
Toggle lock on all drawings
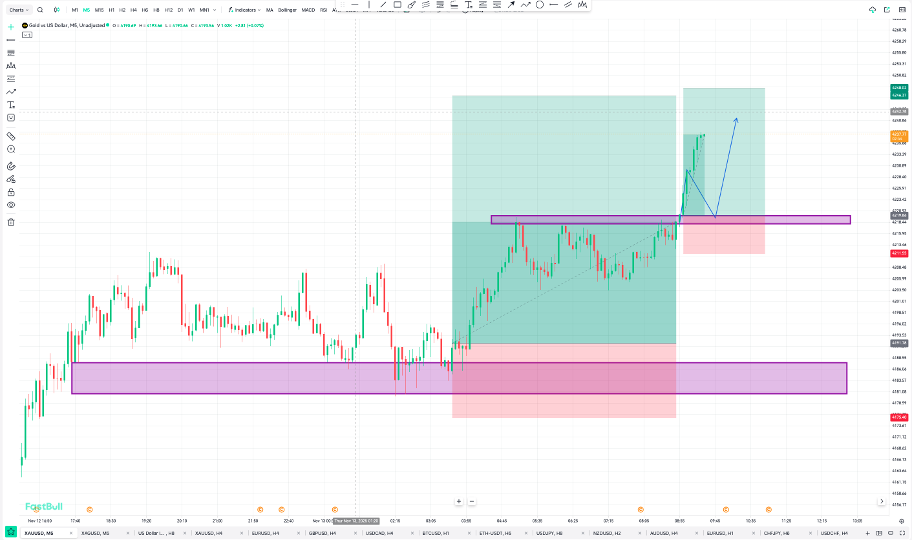point(10,192)
